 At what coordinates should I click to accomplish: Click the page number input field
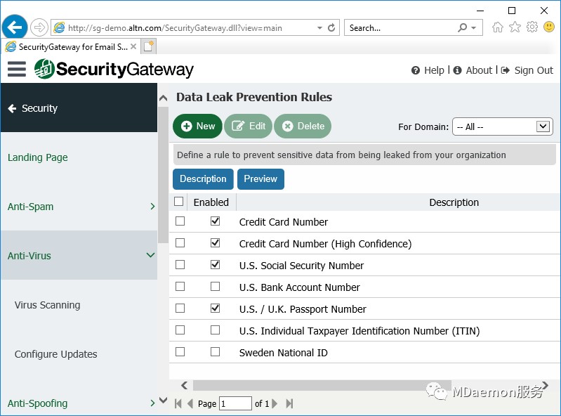[x=235, y=403]
